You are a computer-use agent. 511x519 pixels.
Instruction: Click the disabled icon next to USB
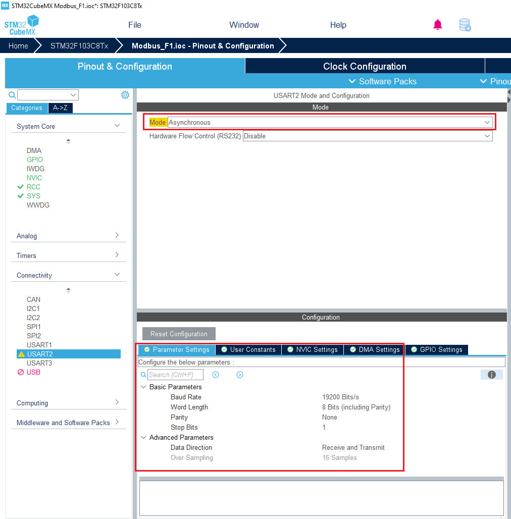pos(21,372)
